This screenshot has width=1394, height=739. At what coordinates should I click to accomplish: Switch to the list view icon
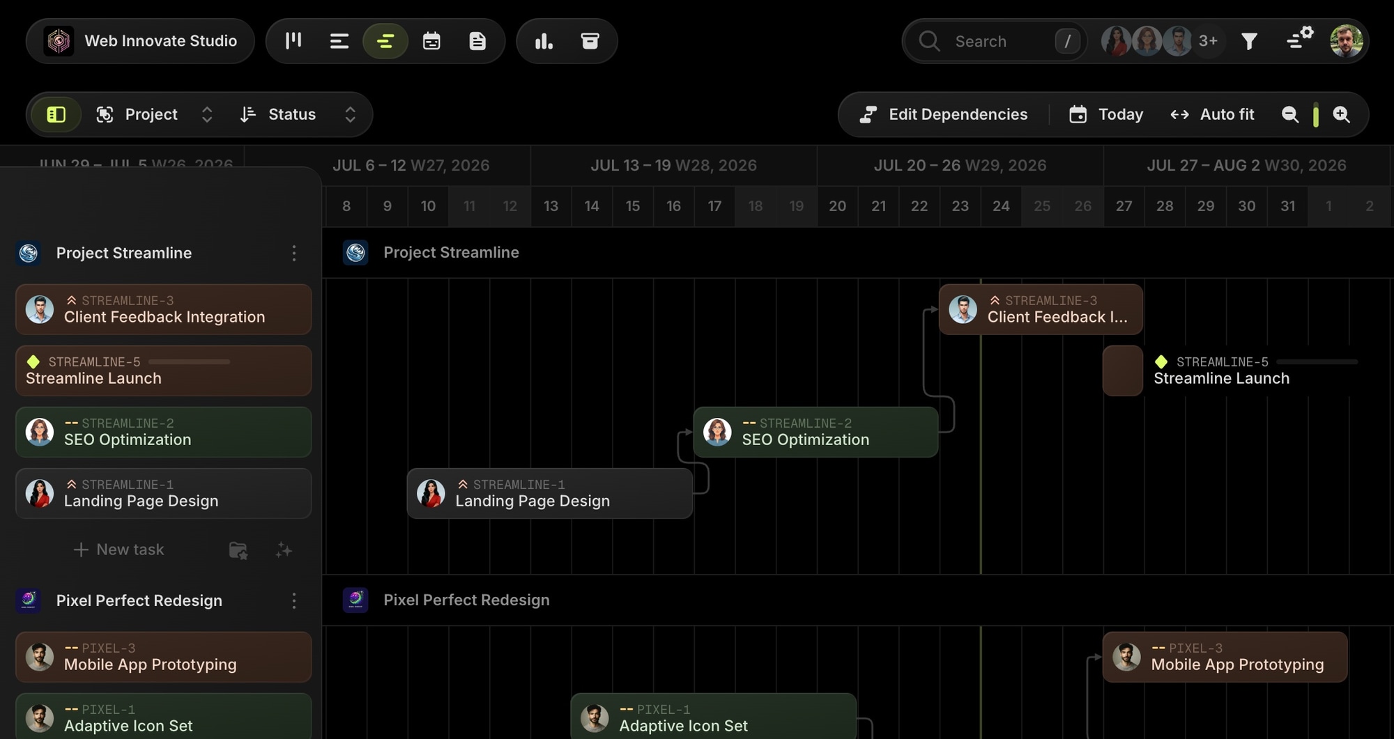339,41
